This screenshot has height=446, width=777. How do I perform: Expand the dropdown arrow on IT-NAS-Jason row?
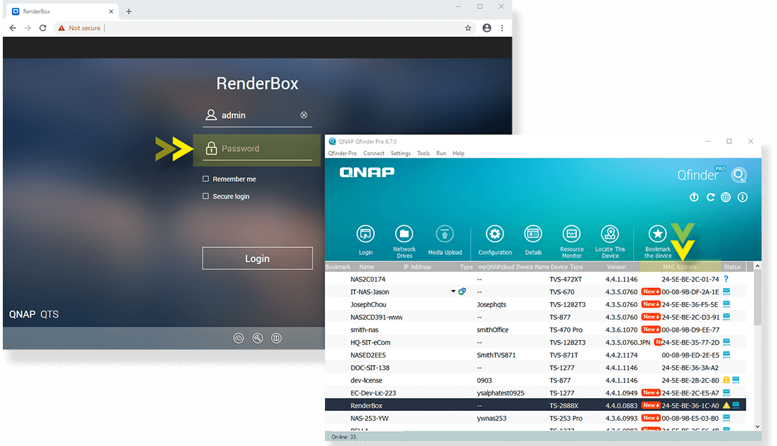(453, 291)
